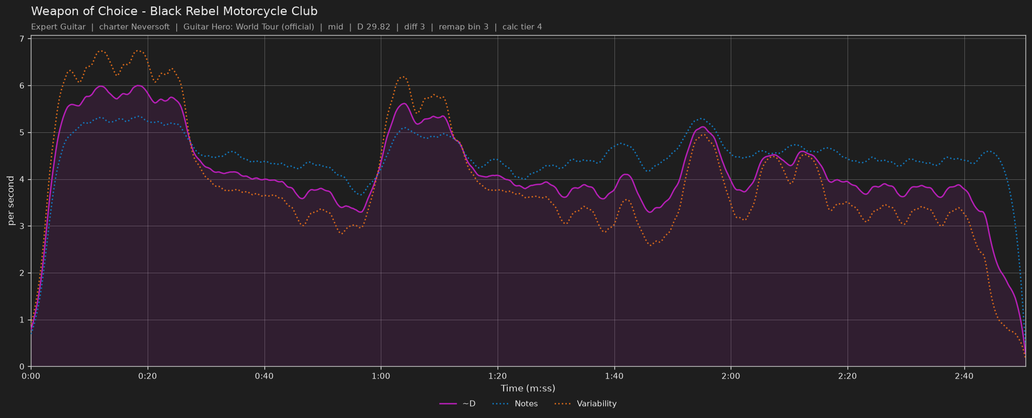Click the y-axis label "per second"
This screenshot has width=1032, height=418.
11,201
